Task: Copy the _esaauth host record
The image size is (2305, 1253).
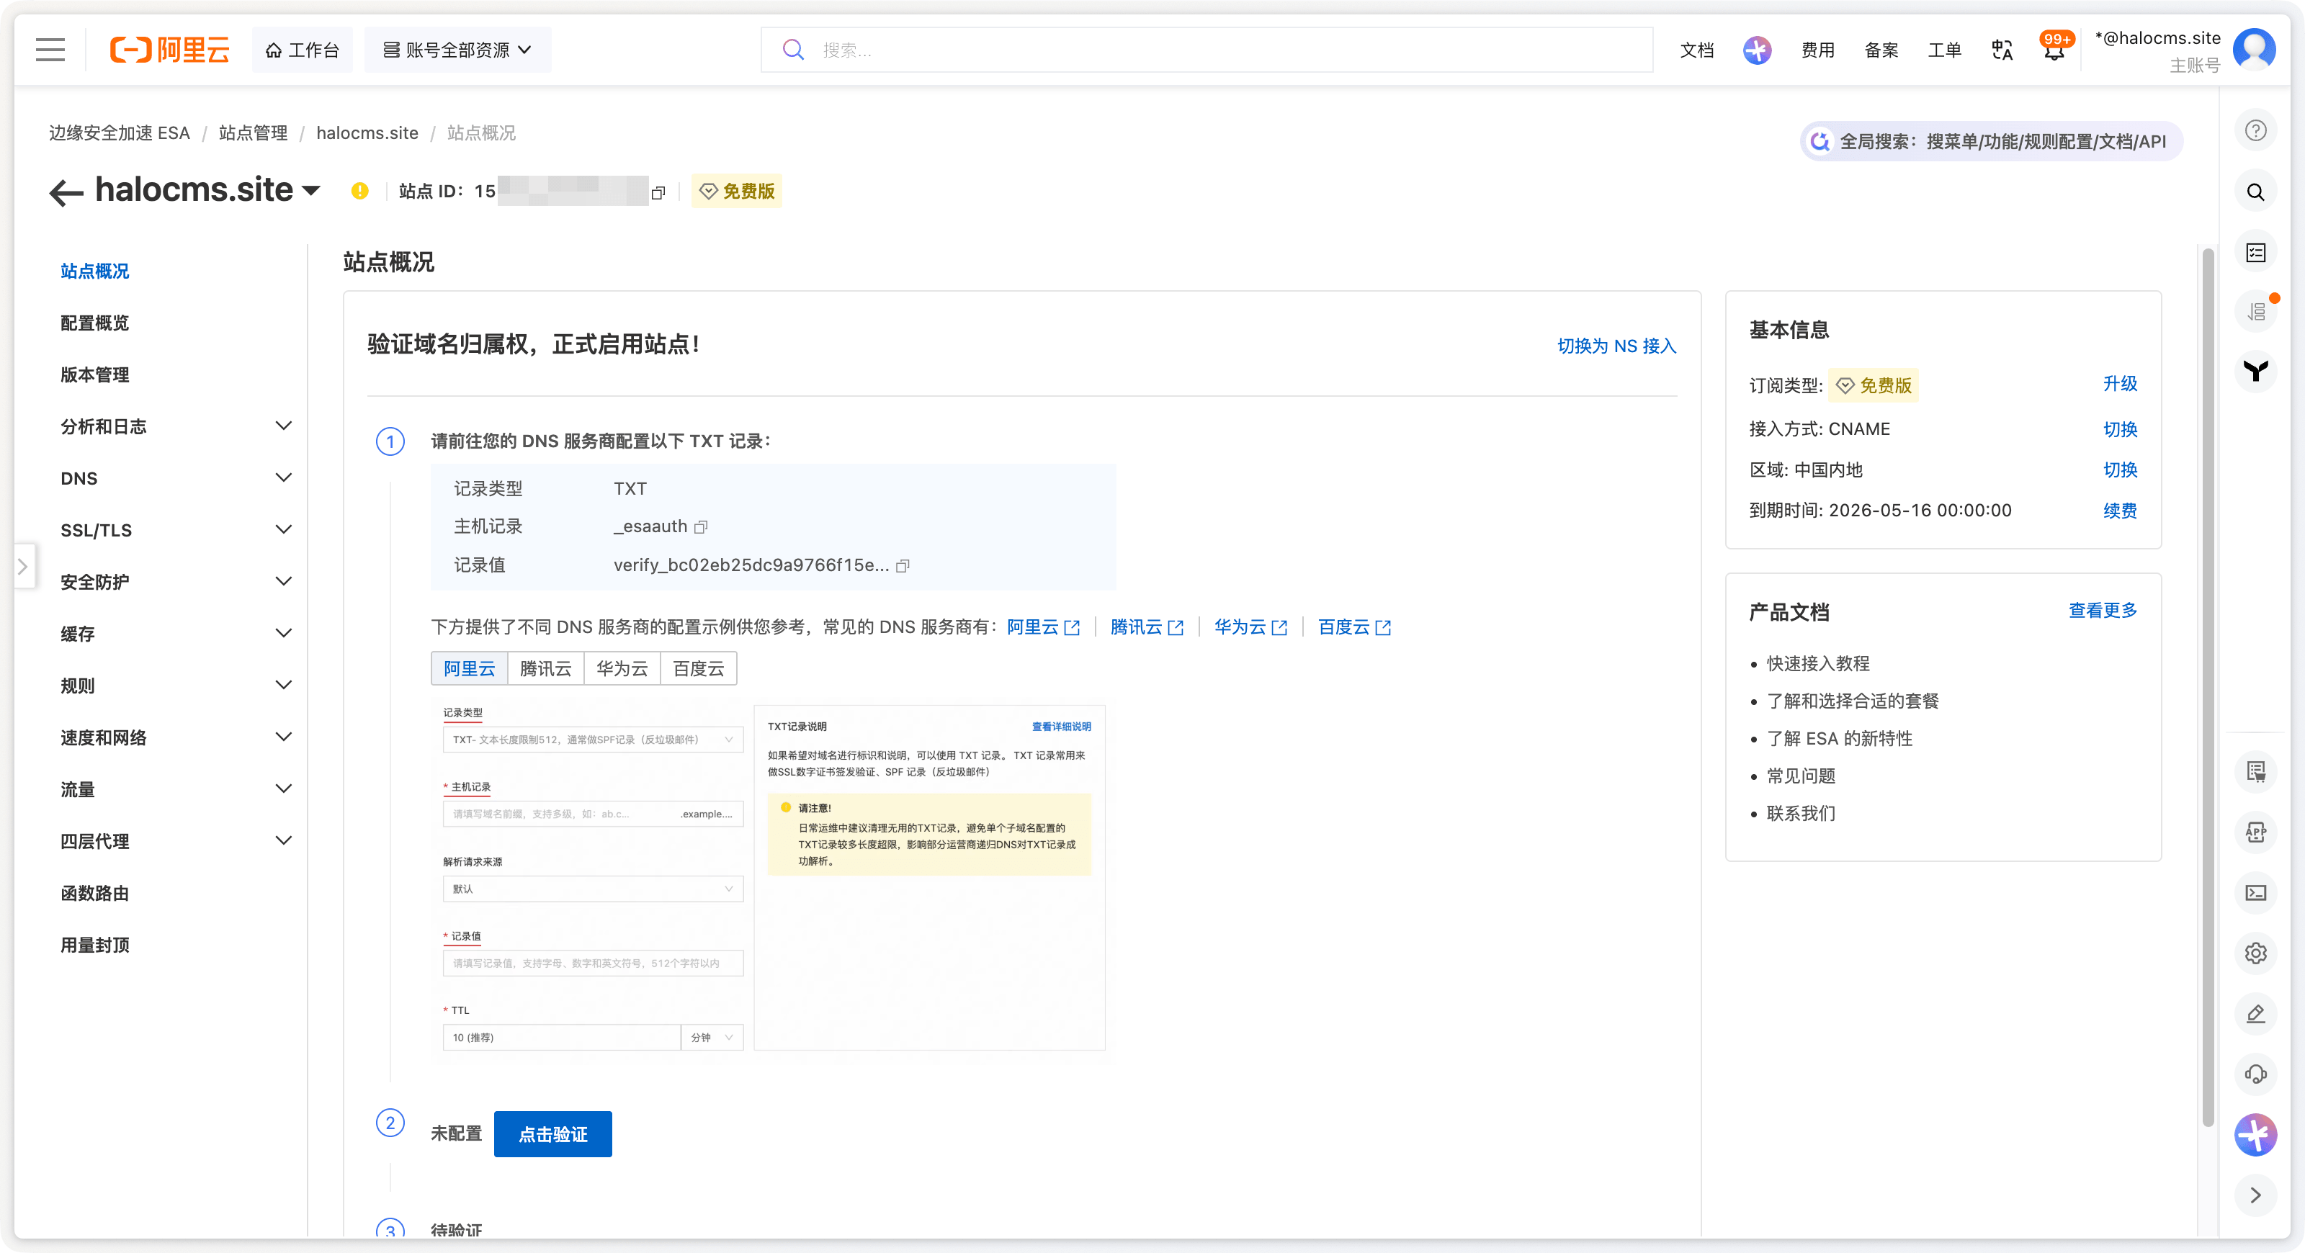Action: click(702, 527)
